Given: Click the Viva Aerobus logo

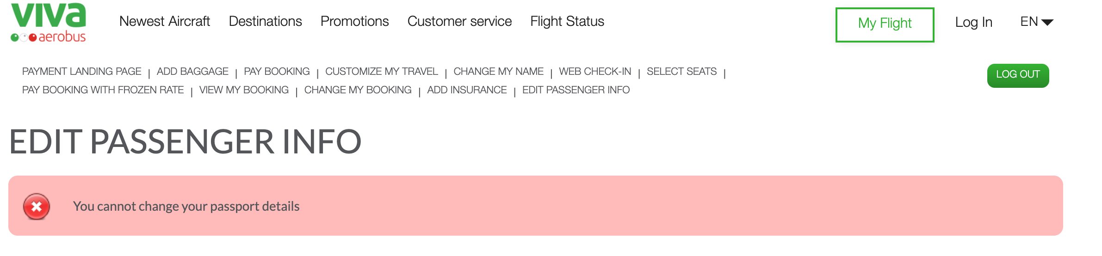Looking at the screenshot, I should coord(49,23).
